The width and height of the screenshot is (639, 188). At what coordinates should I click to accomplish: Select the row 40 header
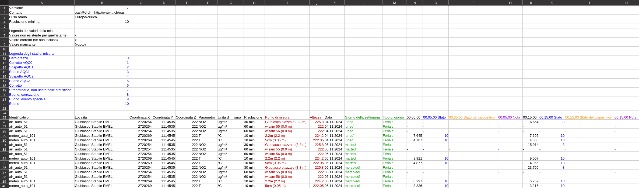[x=4, y=186]
